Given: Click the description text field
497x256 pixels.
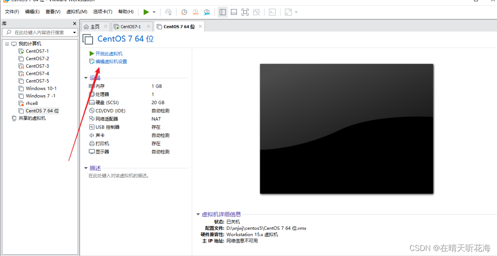Looking at the screenshot, I should coord(118,176).
